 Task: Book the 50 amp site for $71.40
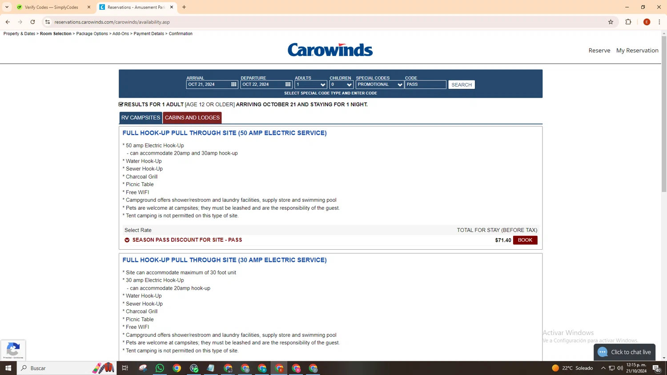525,240
